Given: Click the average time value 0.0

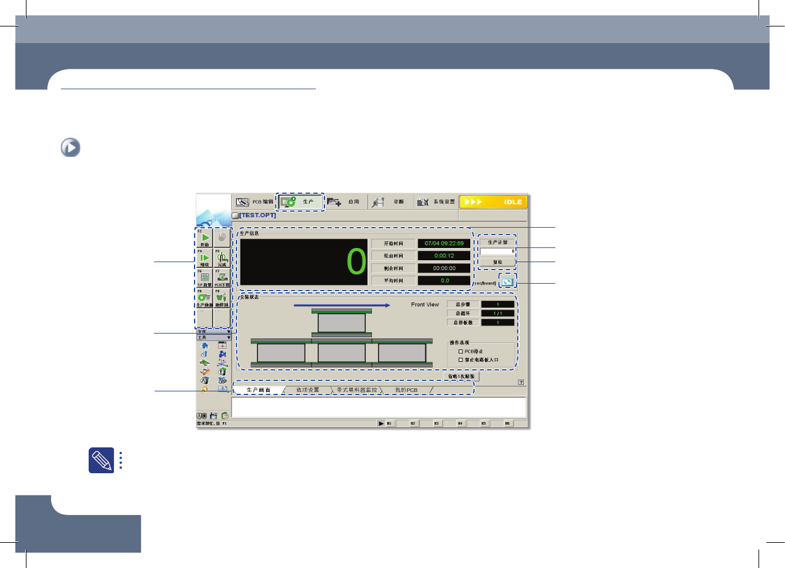Looking at the screenshot, I should tap(444, 281).
